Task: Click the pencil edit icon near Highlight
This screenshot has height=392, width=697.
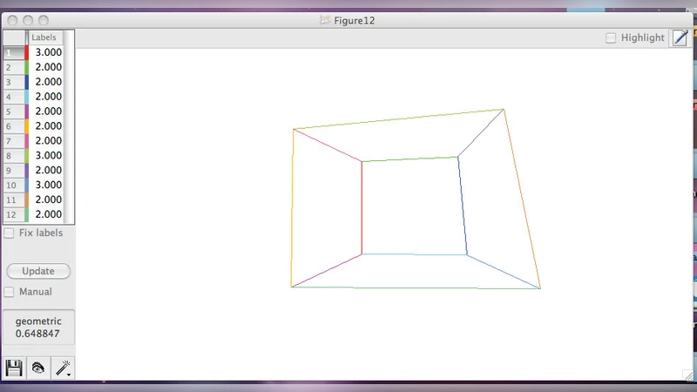Action: click(x=680, y=37)
